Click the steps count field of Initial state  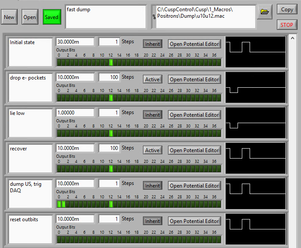[109, 42]
